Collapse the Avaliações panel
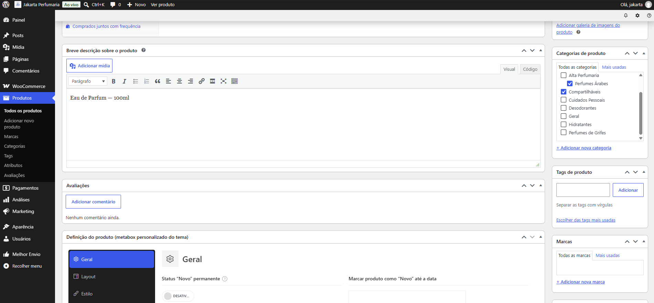654x303 pixels. 541,186
